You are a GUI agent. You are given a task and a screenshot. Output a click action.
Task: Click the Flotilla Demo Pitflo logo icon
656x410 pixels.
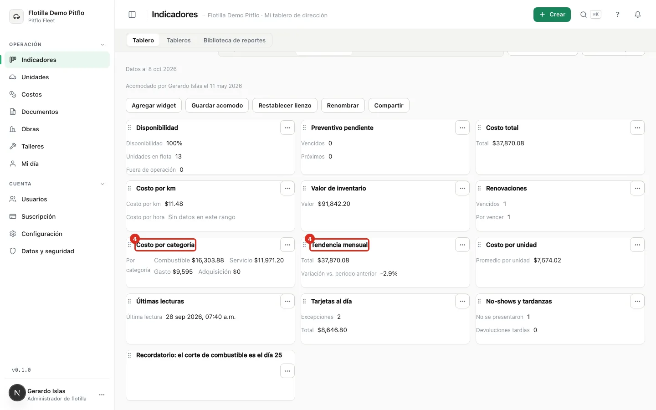click(16, 16)
